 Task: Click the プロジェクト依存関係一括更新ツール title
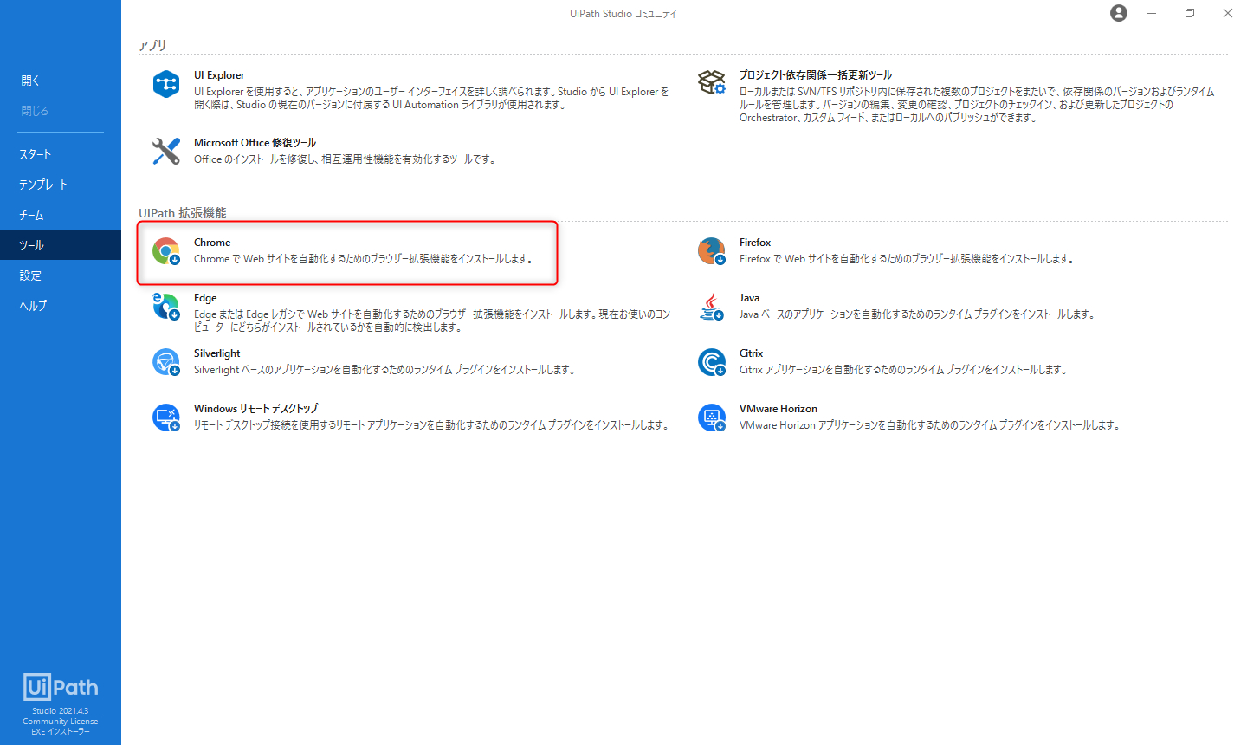coord(816,75)
